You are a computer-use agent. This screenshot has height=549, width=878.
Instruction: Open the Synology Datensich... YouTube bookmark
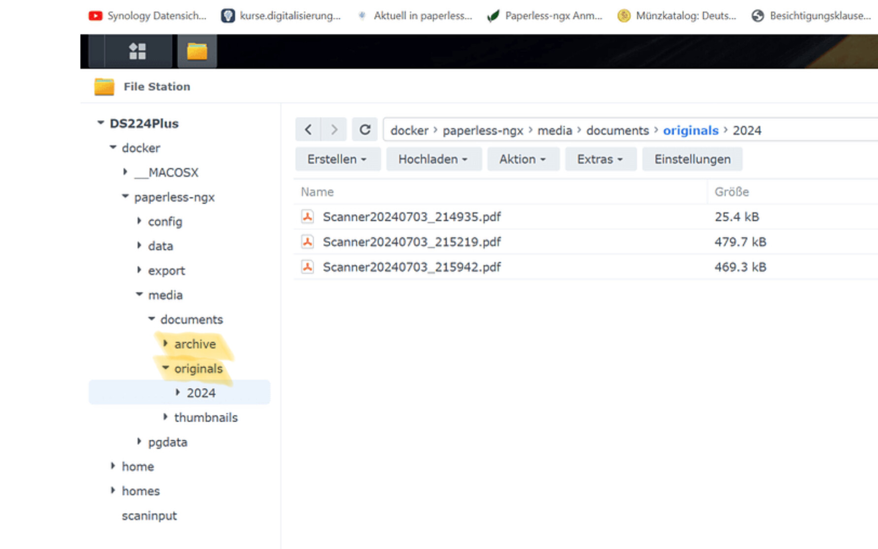tap(147, 16)
